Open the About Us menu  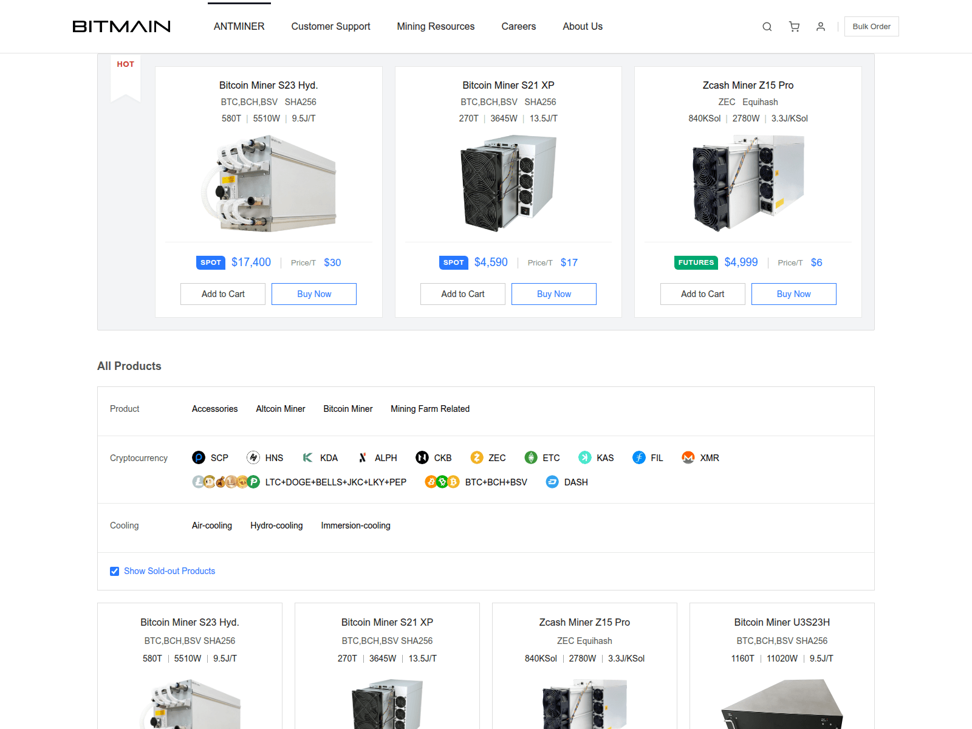pos(583,27)
